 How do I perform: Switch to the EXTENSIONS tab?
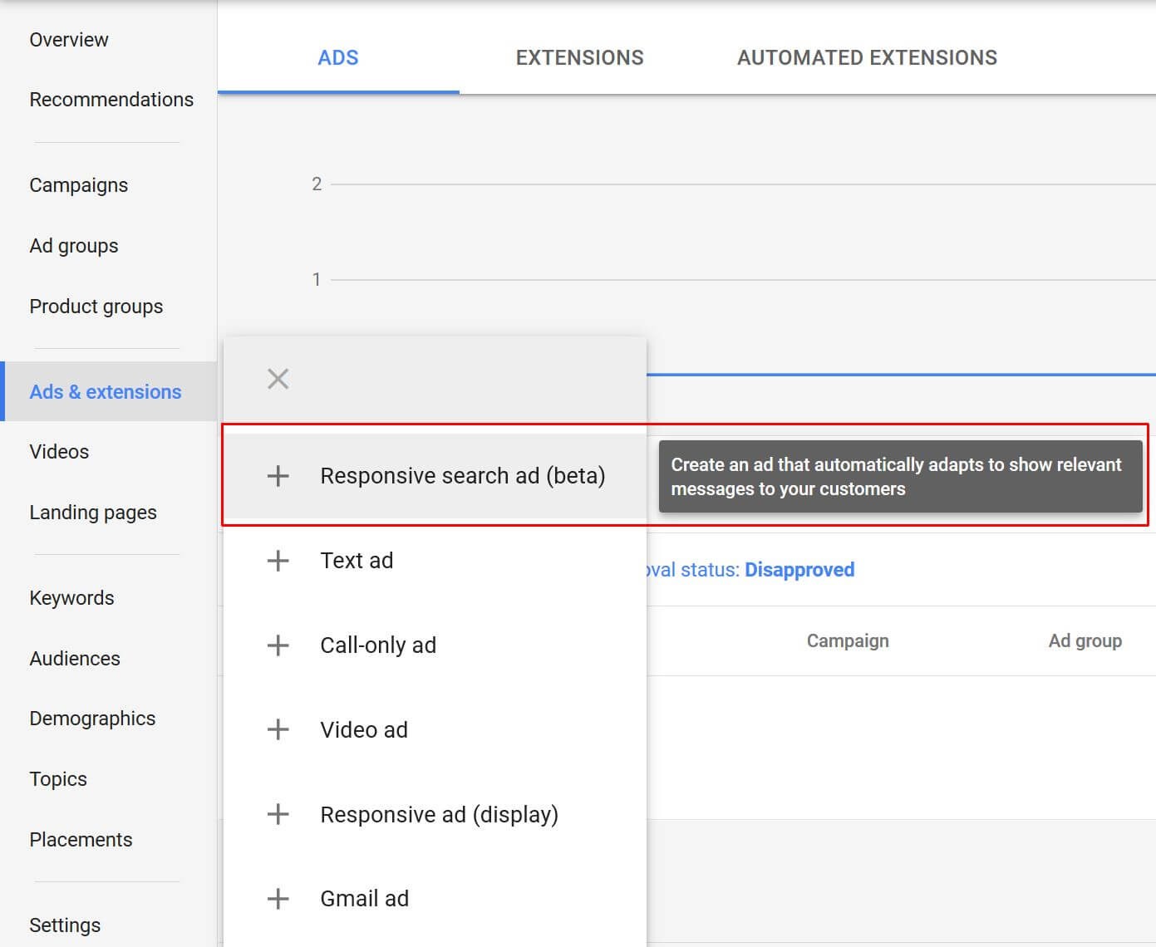click(x=579, y=57)
